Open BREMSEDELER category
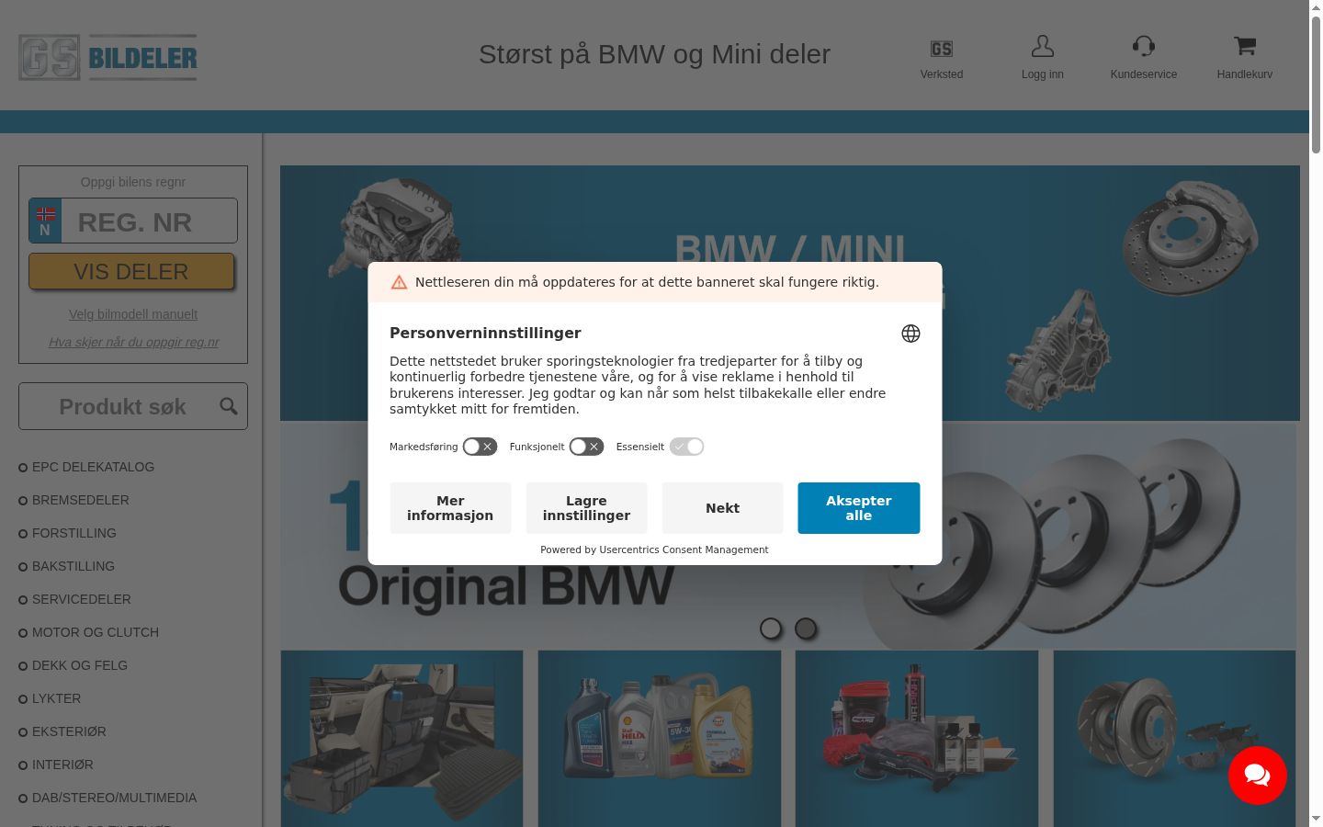 [x=81, y=500]
